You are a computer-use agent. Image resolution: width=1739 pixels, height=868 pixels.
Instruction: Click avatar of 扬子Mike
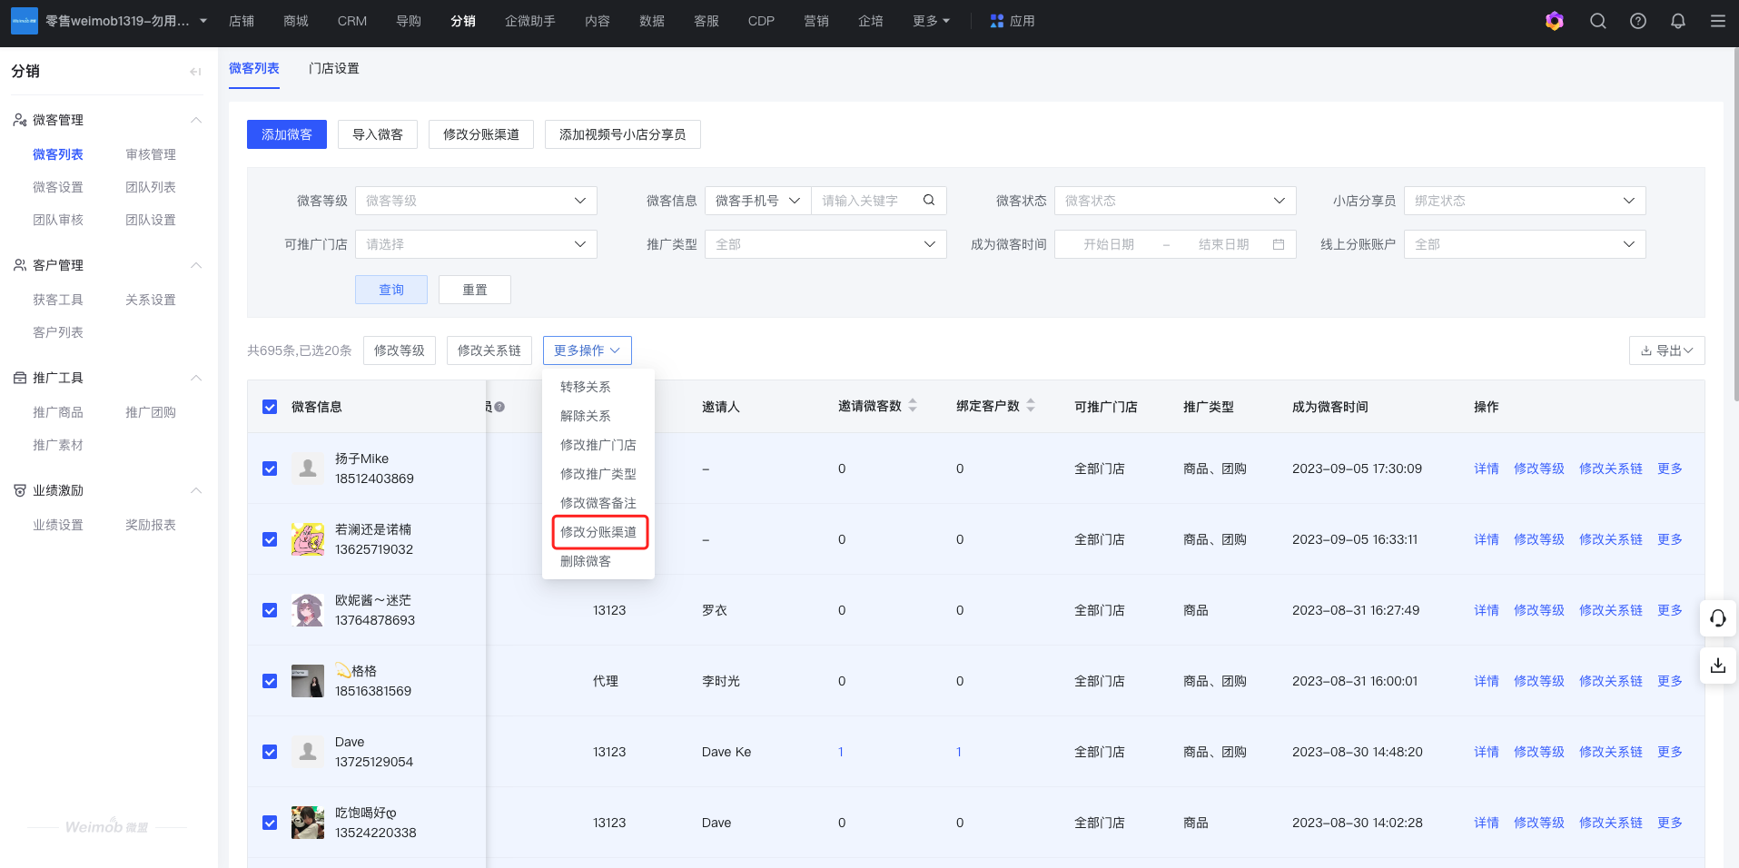pos(308,469)
